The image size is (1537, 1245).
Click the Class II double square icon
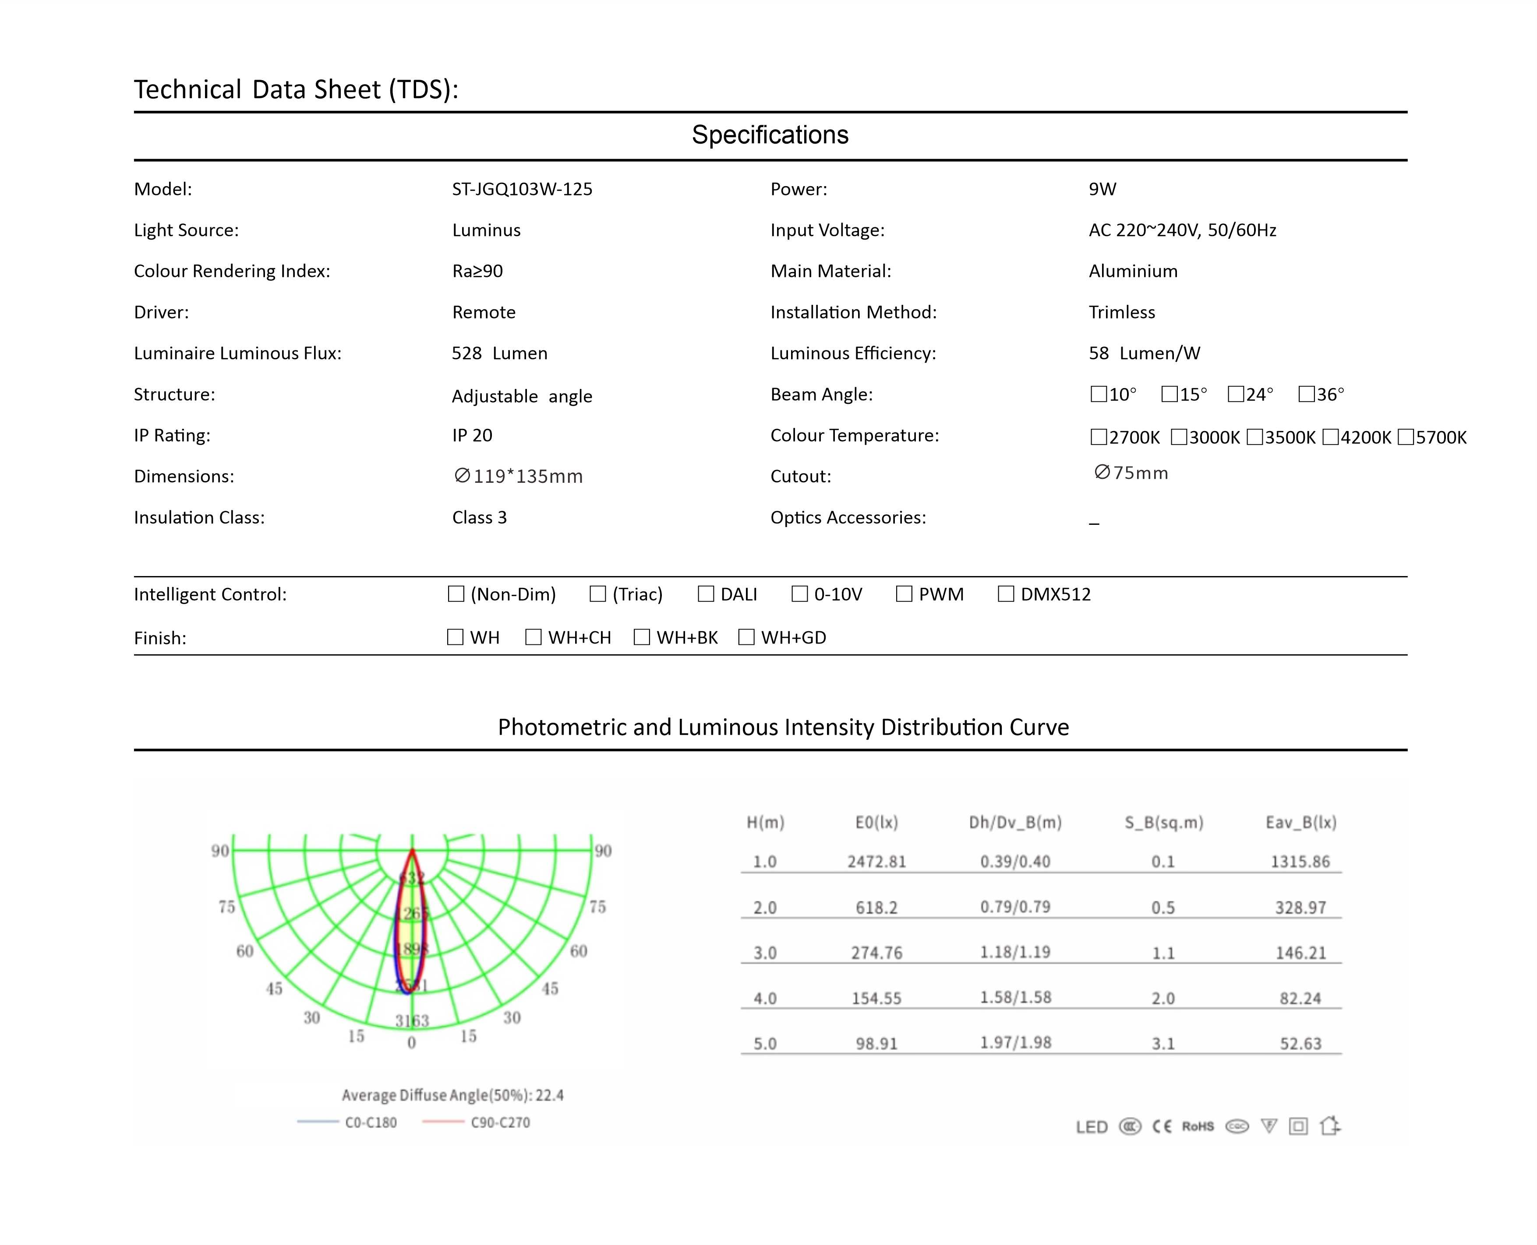pyautogui.click(x=1298, y=1127)
